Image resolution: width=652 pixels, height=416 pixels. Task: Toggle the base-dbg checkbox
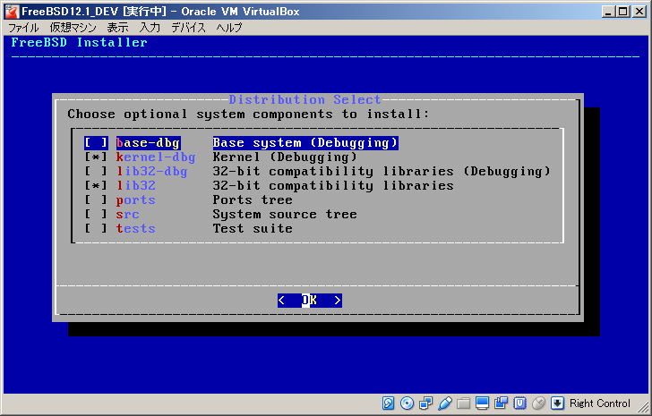point(96,143)
